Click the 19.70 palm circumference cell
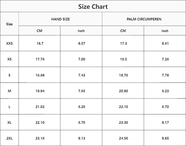This screenshot has width=186, height=146. (123, 75)
